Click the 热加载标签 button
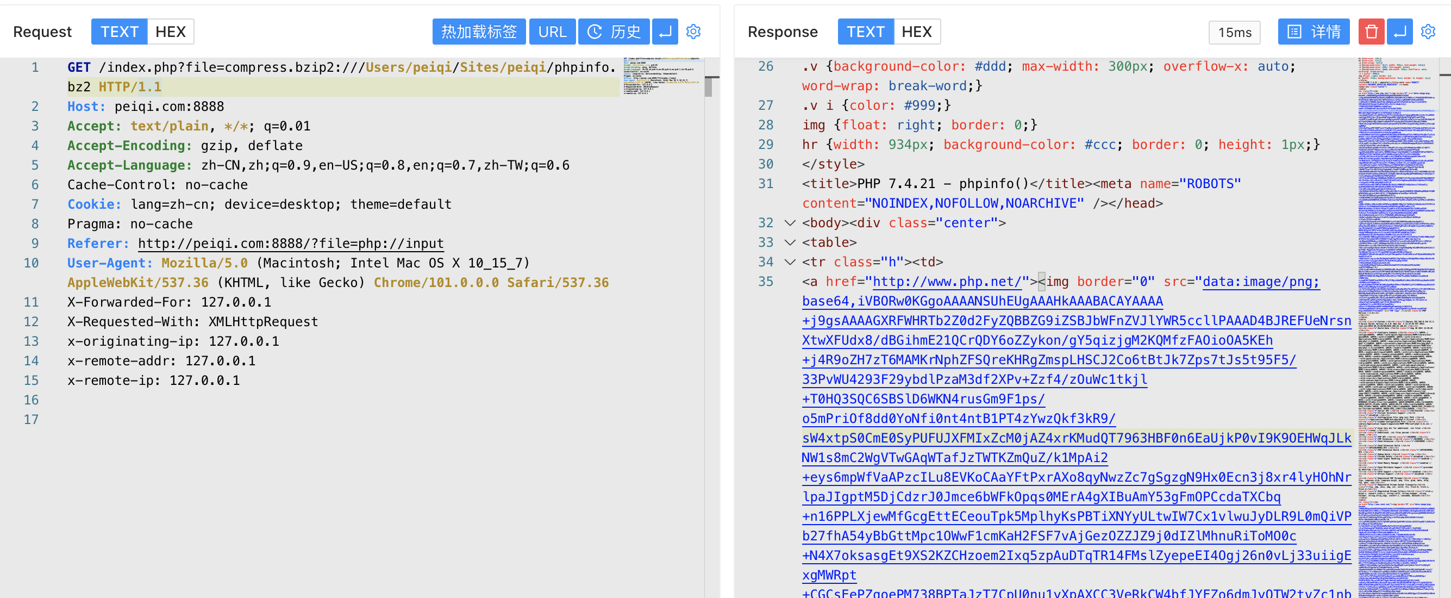The height and width of the screenshot is (598, 1451). coord(479,32)
